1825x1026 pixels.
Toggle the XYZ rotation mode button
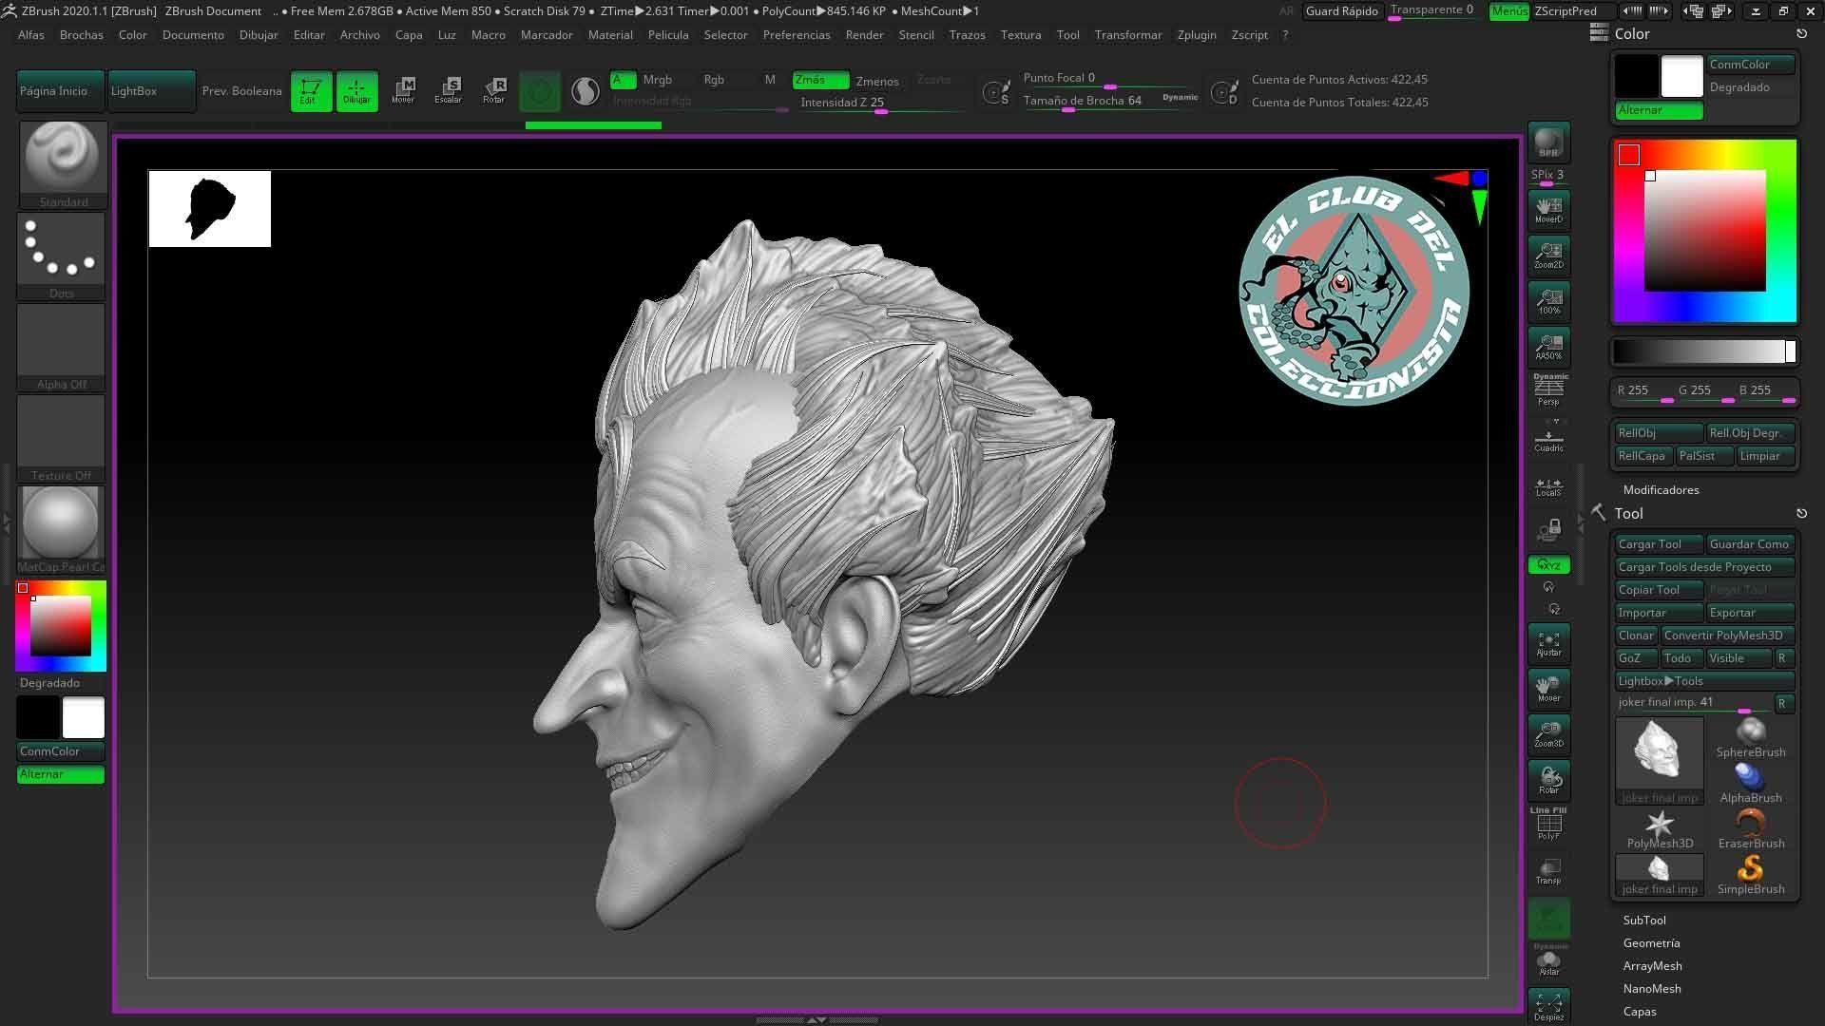(x=1548, y=565)
